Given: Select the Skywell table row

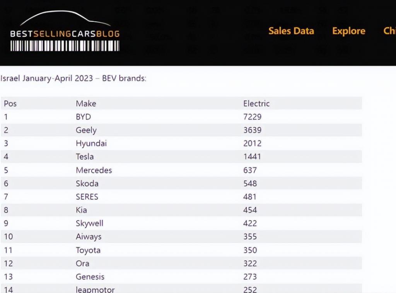Looking at the screenshot, I should [181, 223].
